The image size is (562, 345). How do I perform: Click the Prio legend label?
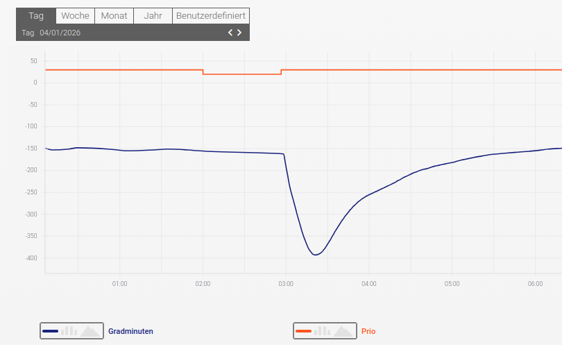[368, 332]
